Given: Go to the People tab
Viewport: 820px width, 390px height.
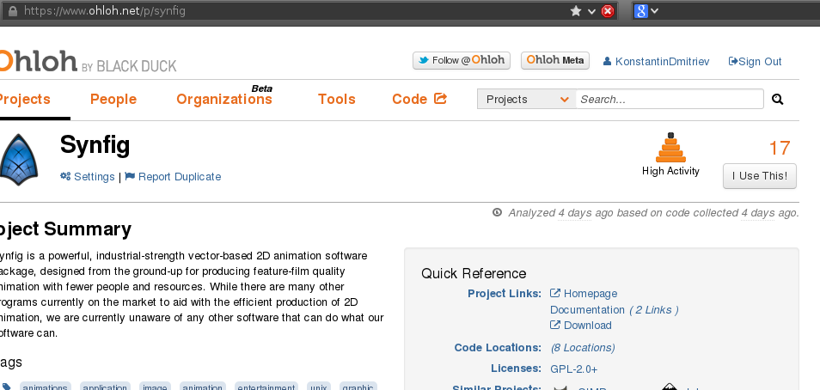Looking at the screenshot, I should [x=113, y=100].
